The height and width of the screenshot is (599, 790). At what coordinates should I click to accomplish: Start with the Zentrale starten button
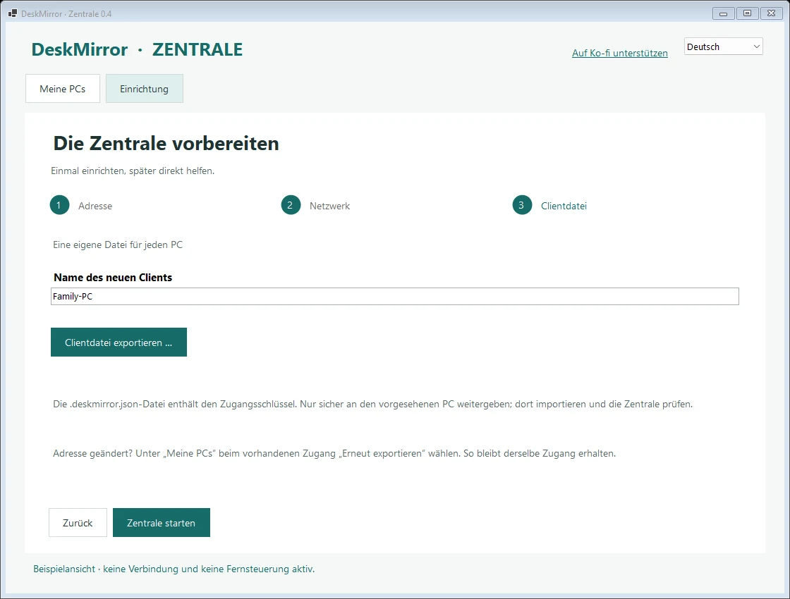tap(162, 522)
